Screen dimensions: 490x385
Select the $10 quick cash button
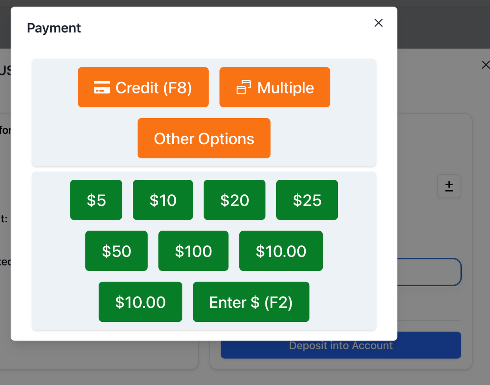163,200
